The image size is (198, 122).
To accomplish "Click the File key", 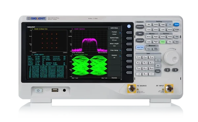I will 170,42.
